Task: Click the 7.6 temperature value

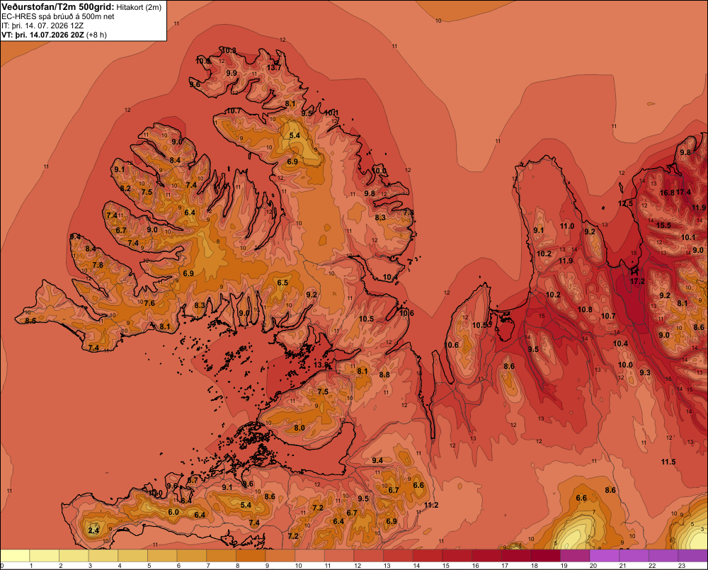Action: [149, 303]
